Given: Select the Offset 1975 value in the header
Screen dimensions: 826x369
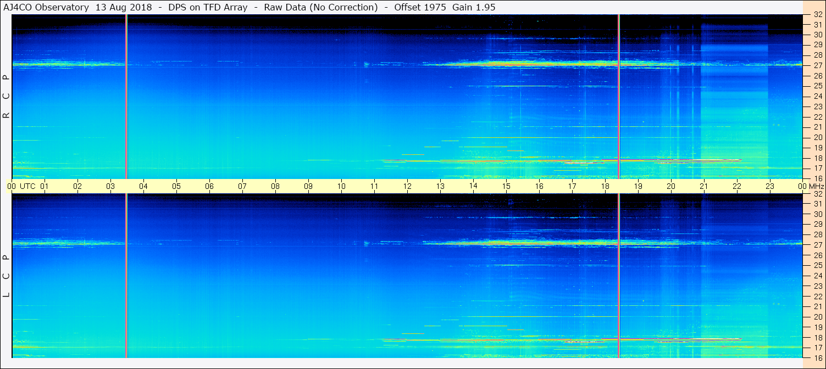Looking at the screenshot, I should (x=420, y=7).
